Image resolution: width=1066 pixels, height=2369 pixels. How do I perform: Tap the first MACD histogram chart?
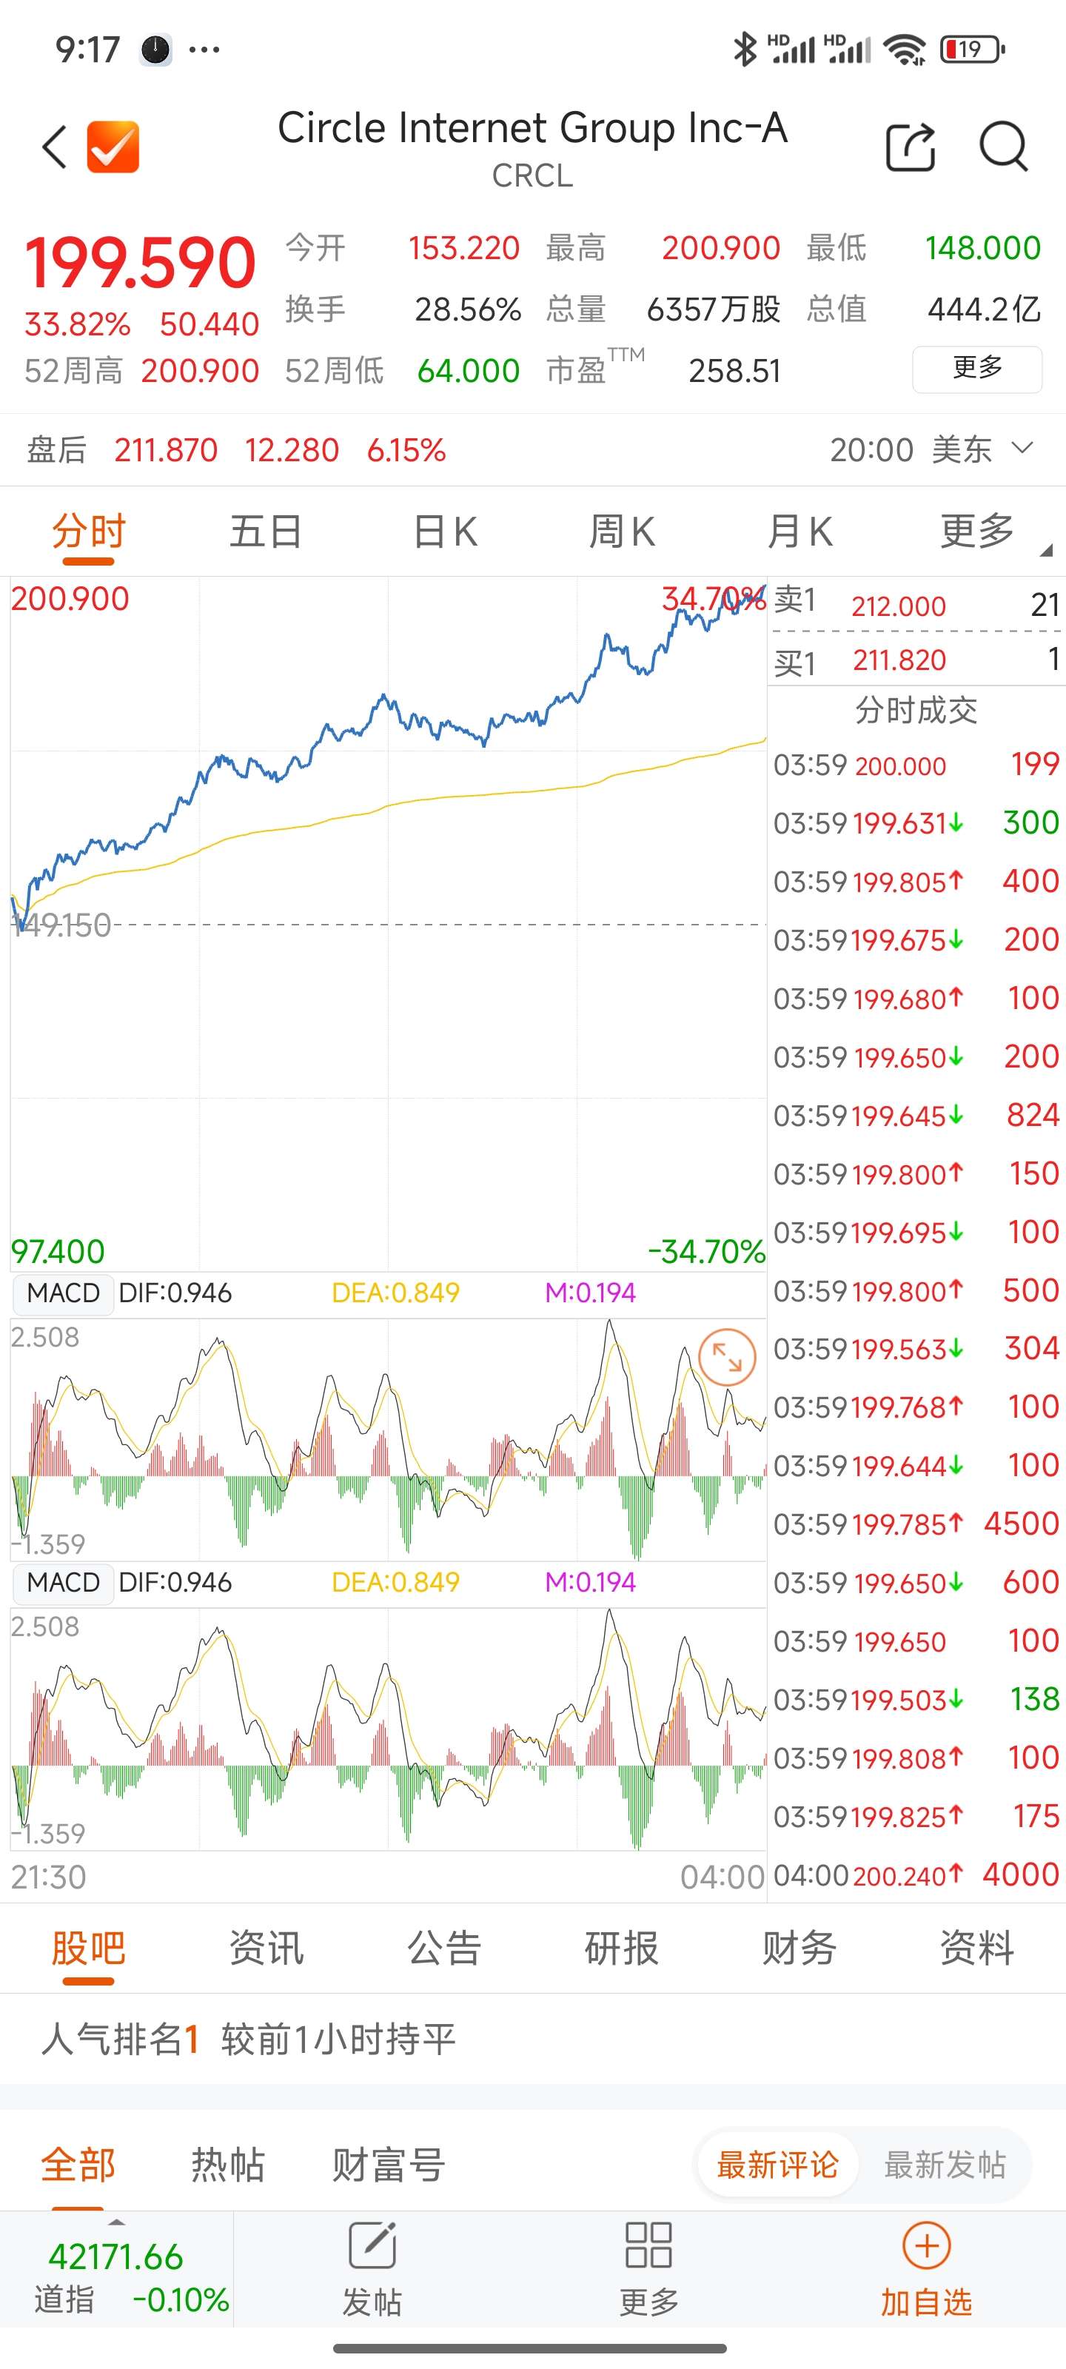(388, 1439)
